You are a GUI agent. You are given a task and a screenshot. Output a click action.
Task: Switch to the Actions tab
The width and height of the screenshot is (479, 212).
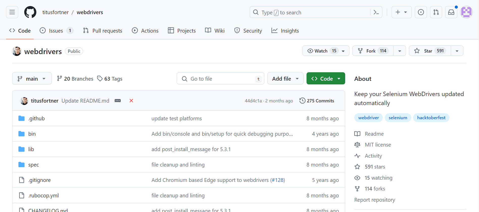click(145, 31)
